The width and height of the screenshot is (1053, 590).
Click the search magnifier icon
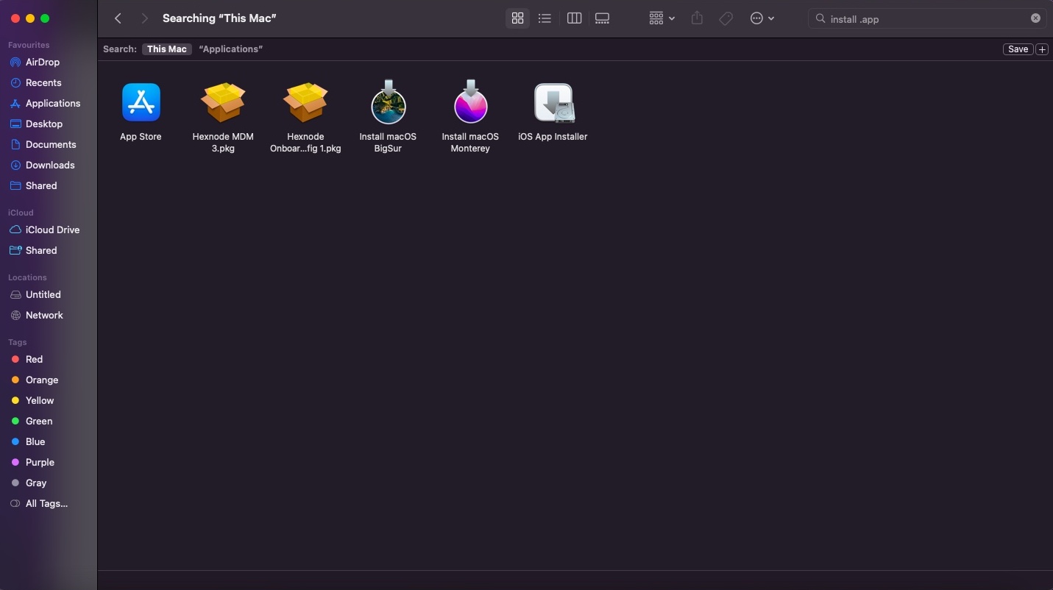click(820, 18)
